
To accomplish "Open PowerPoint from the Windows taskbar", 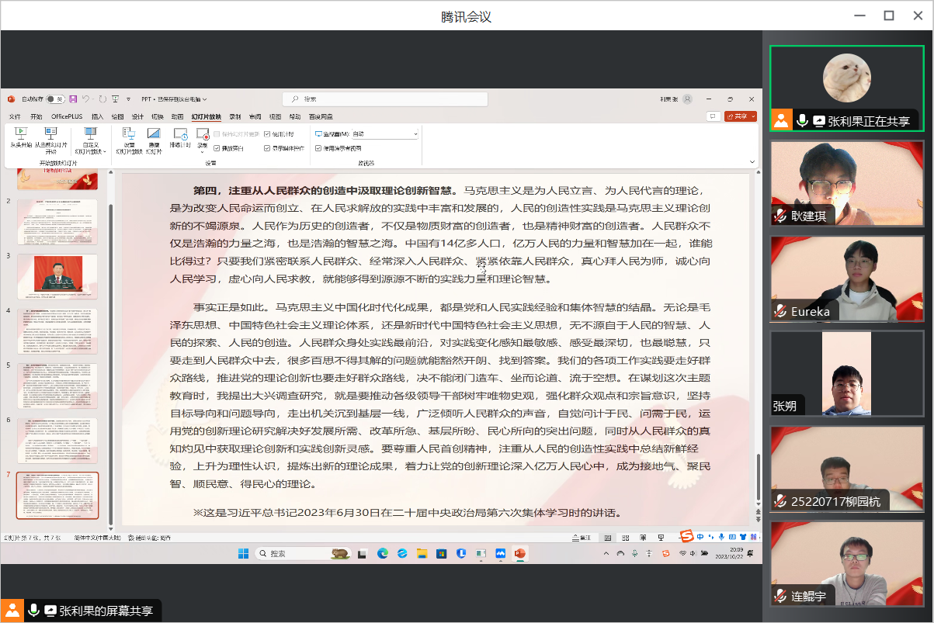I will pyautogui.click(x=519, y=553).
